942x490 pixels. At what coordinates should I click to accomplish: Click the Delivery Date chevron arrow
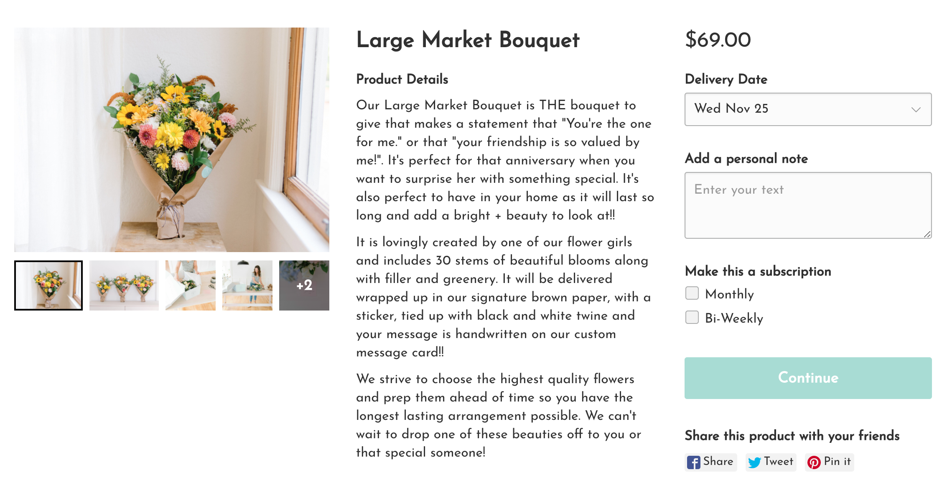coord(916,110)
